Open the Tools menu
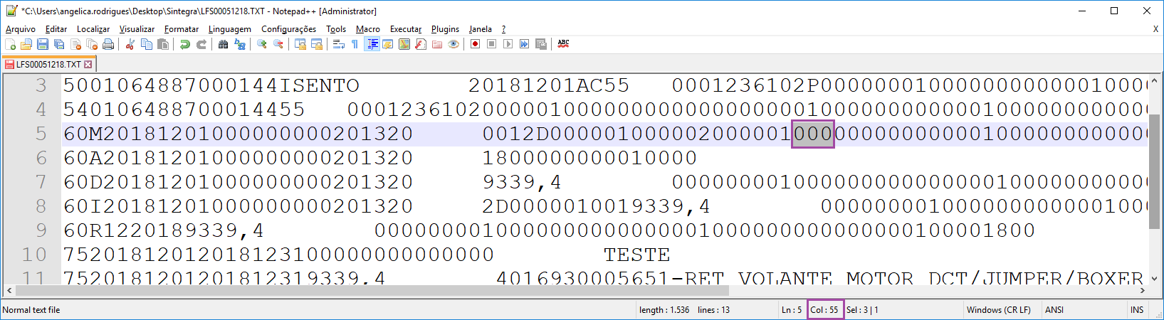Image resolution: width=1164 pixels, height=320 pixels. click(x=336, y=29)
